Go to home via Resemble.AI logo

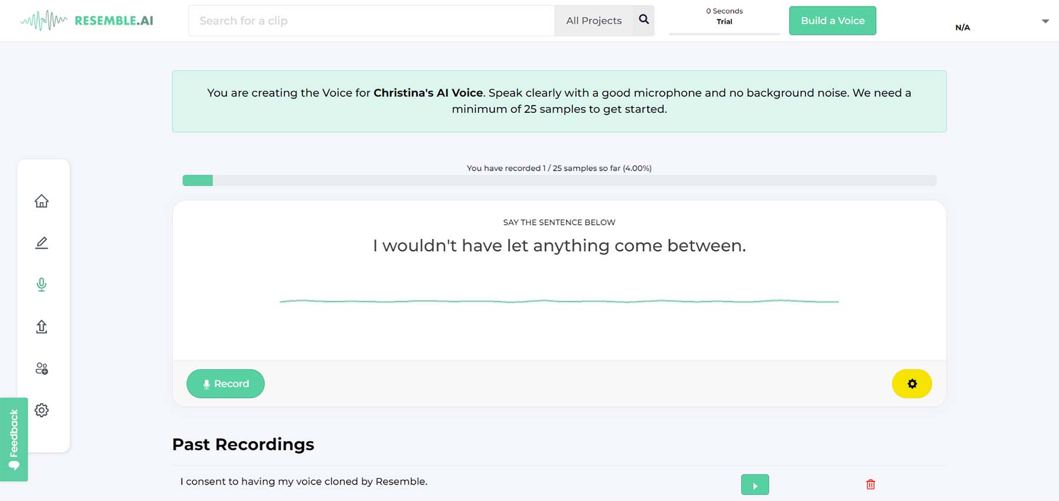[87, 21]
